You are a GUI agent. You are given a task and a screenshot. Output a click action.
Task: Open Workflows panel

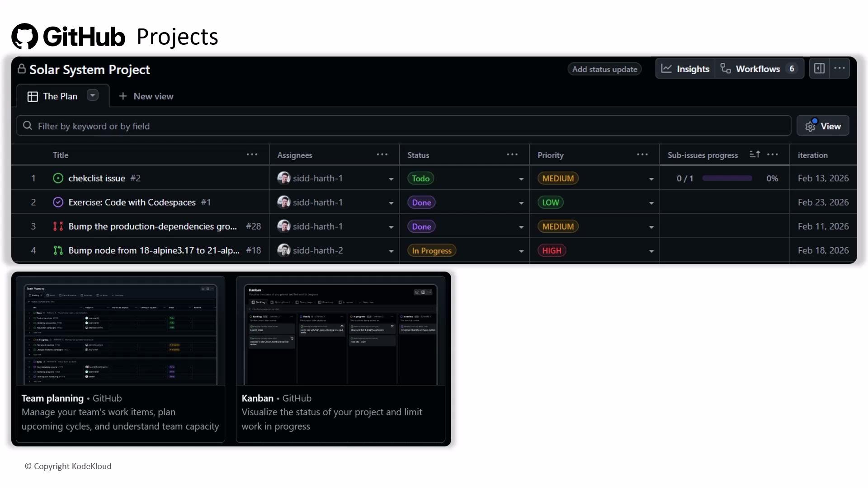tap(759, 69)
